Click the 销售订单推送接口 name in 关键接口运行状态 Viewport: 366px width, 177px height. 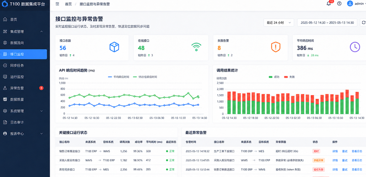[x=70, y=151]
